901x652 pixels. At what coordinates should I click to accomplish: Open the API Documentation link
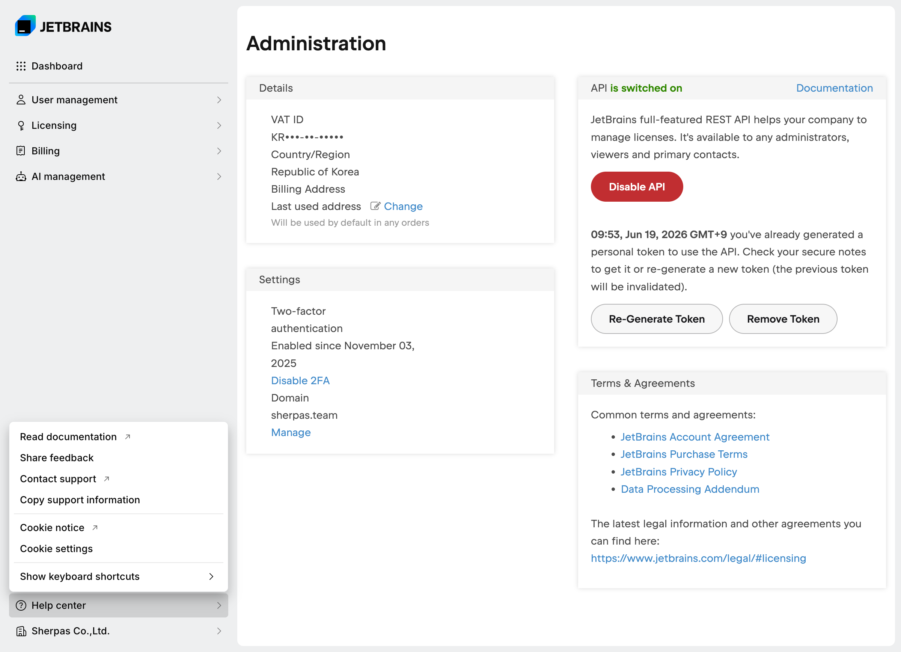834,88
